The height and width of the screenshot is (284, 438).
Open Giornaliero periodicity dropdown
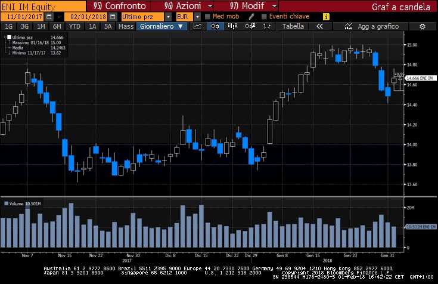(161, 26)
